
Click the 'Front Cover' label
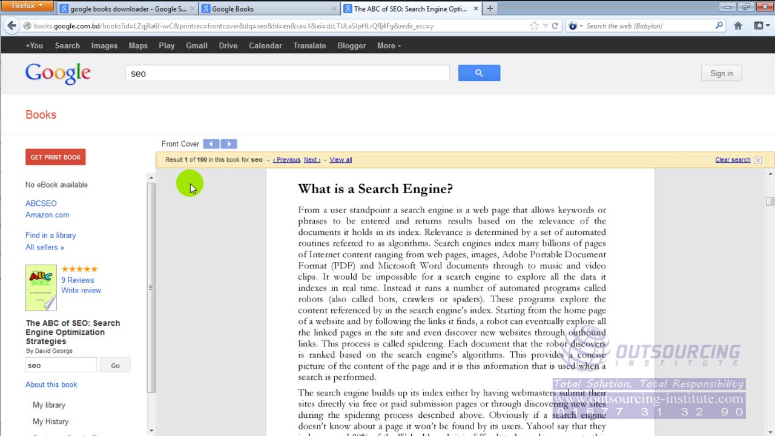coord(180,144)
